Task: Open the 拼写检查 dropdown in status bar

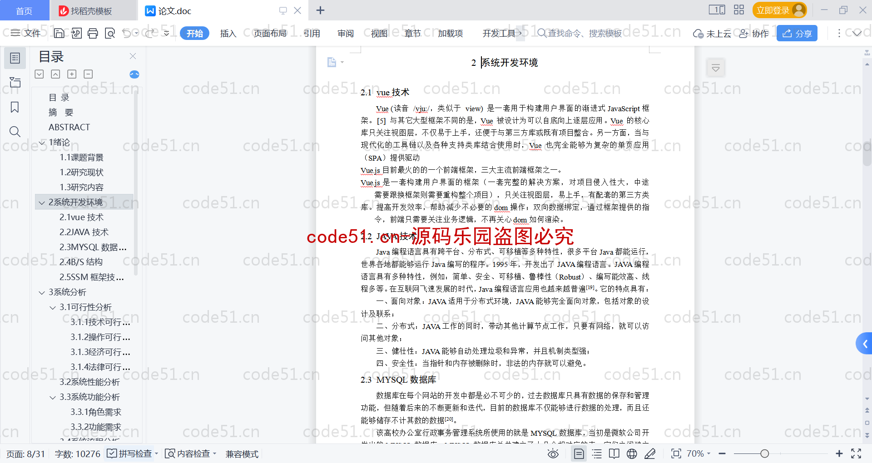Action: (x=156, y=453)
